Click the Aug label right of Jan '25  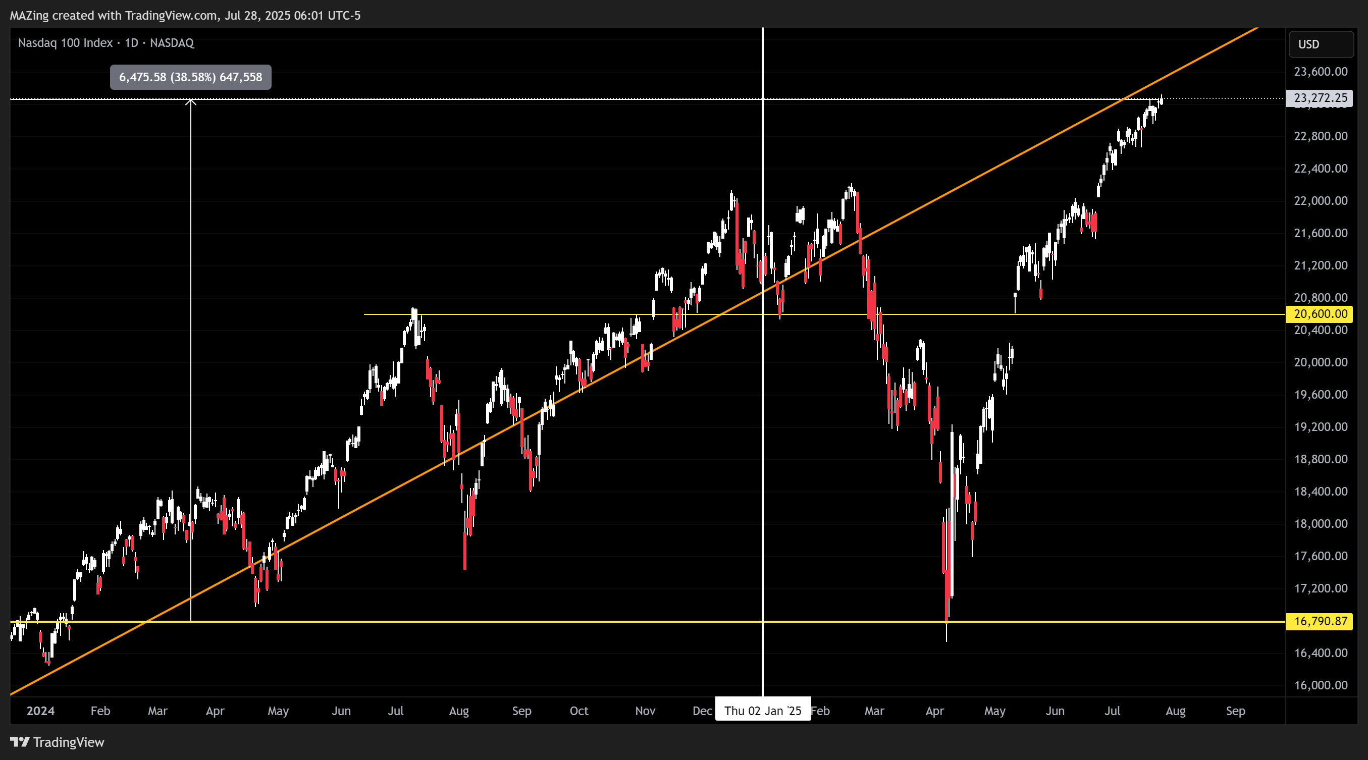[1176, 711]
